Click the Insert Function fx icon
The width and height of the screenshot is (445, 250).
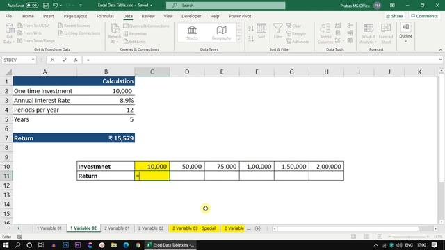76,60
